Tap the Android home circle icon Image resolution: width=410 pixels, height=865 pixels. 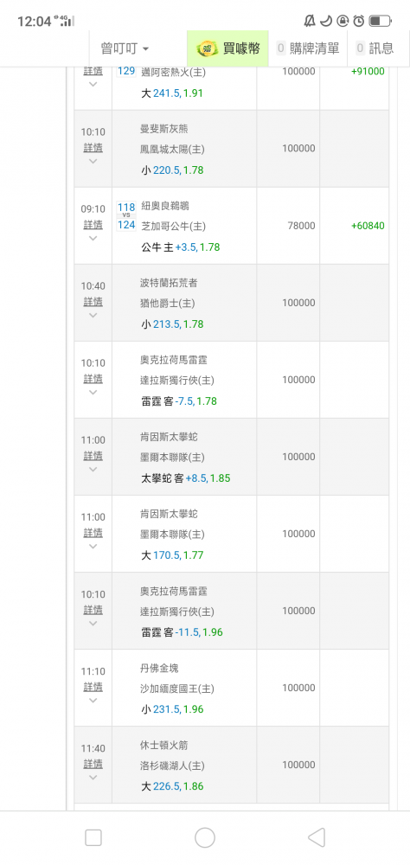point(205,837)
